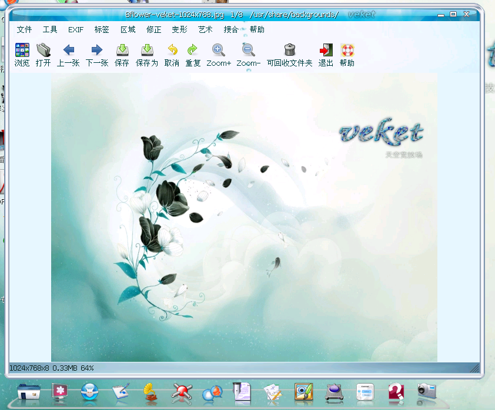Open 帮助 menu in menu bar
The image size is (495, 410).
click(x=257, y=29)
